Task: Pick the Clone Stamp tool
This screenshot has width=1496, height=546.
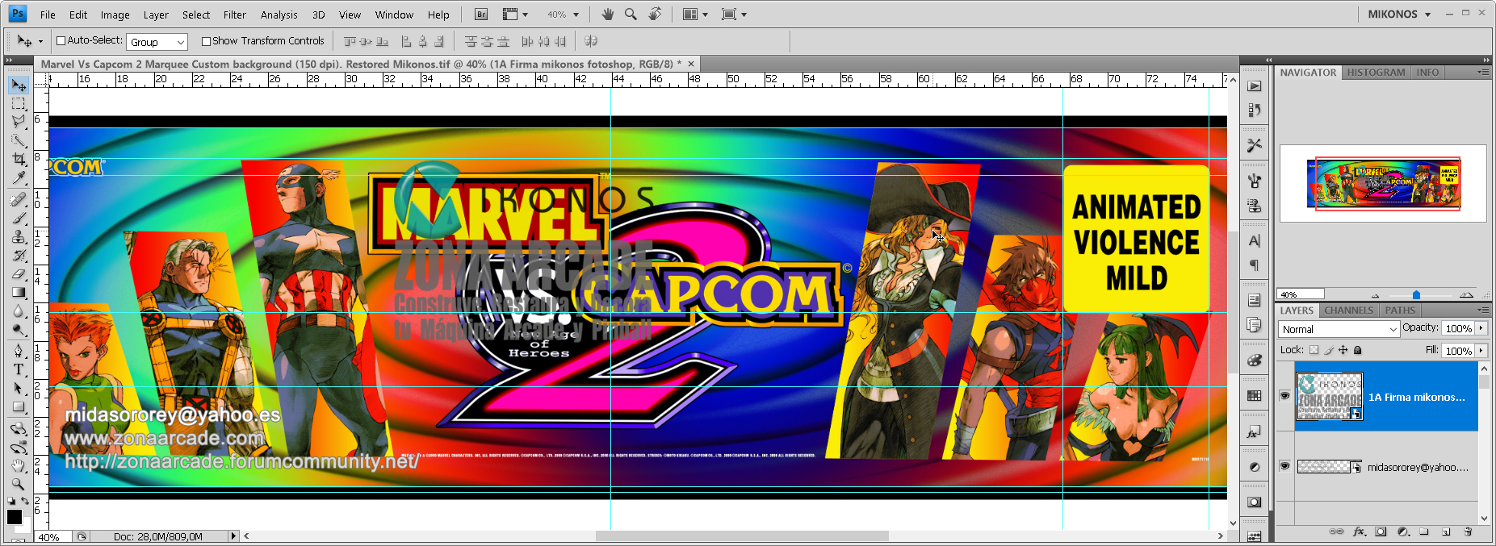Action: click(x=18, y=236)
